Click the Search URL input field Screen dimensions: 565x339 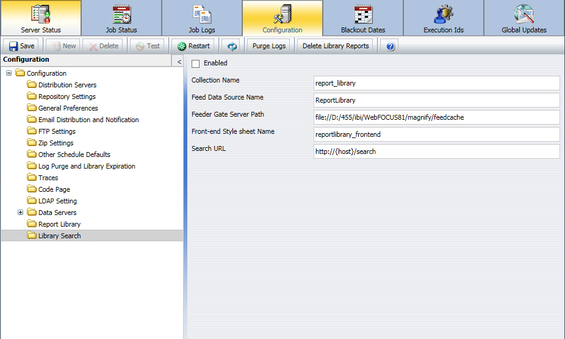437,151
